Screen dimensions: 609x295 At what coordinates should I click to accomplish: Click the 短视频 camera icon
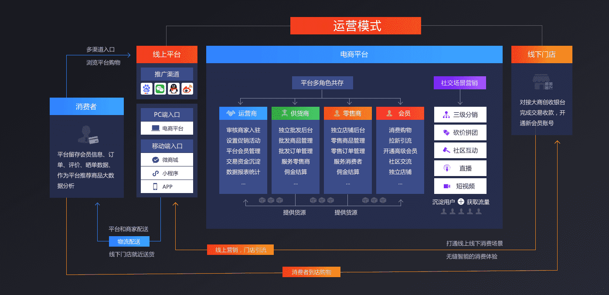[447, 186]
